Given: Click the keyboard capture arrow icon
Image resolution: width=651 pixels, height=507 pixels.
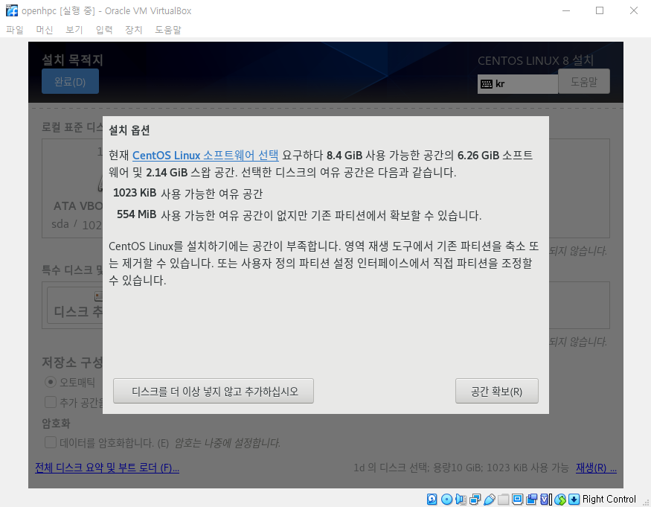Looking at the screenshot, I should (x=574, y=499).
